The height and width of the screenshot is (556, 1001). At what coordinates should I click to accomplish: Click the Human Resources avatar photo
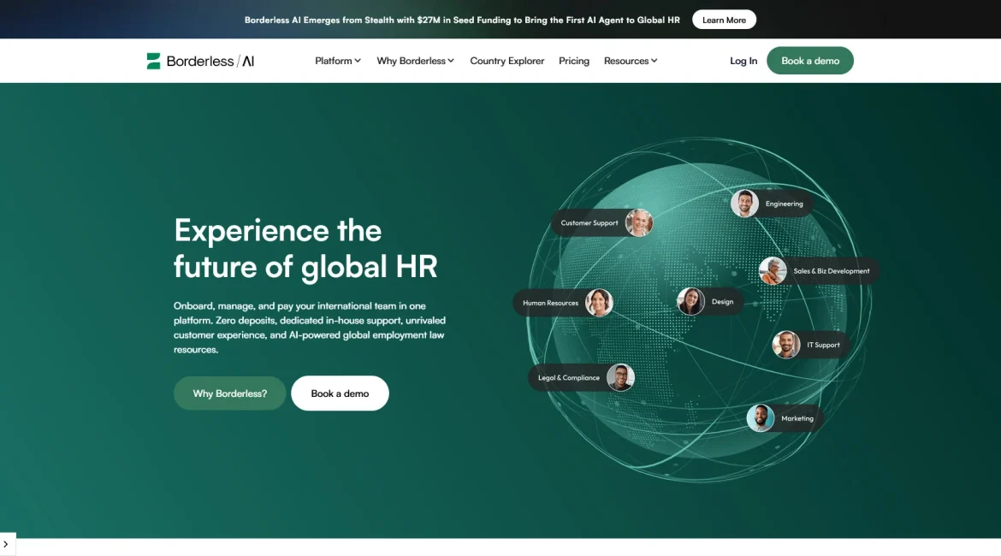tap(599, 303)
